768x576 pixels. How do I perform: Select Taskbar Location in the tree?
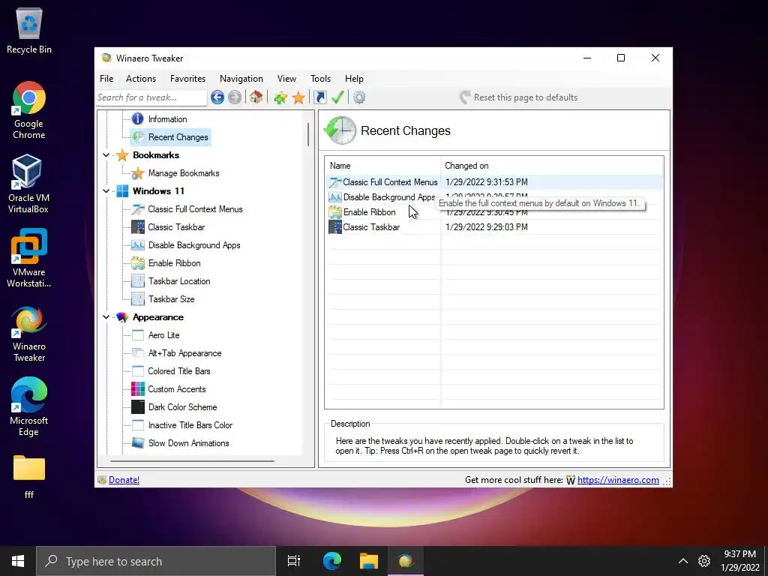[179, 281]
